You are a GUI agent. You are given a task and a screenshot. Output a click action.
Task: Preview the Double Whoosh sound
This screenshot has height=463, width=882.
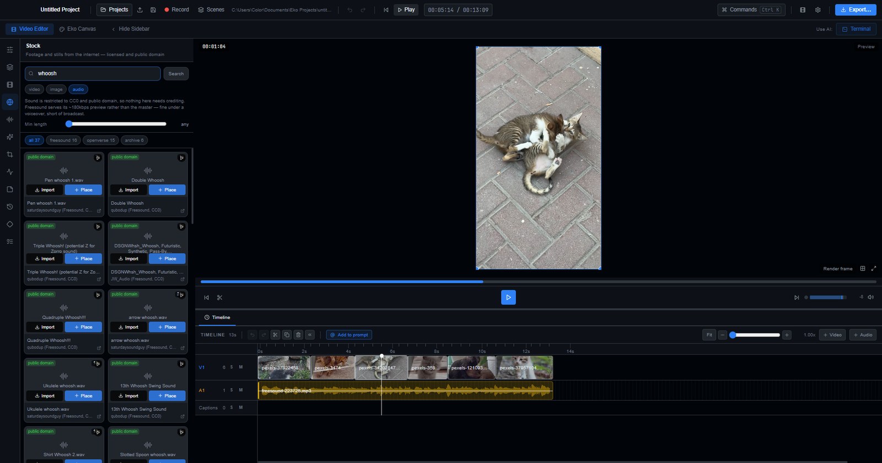click(x=181, y=158)
